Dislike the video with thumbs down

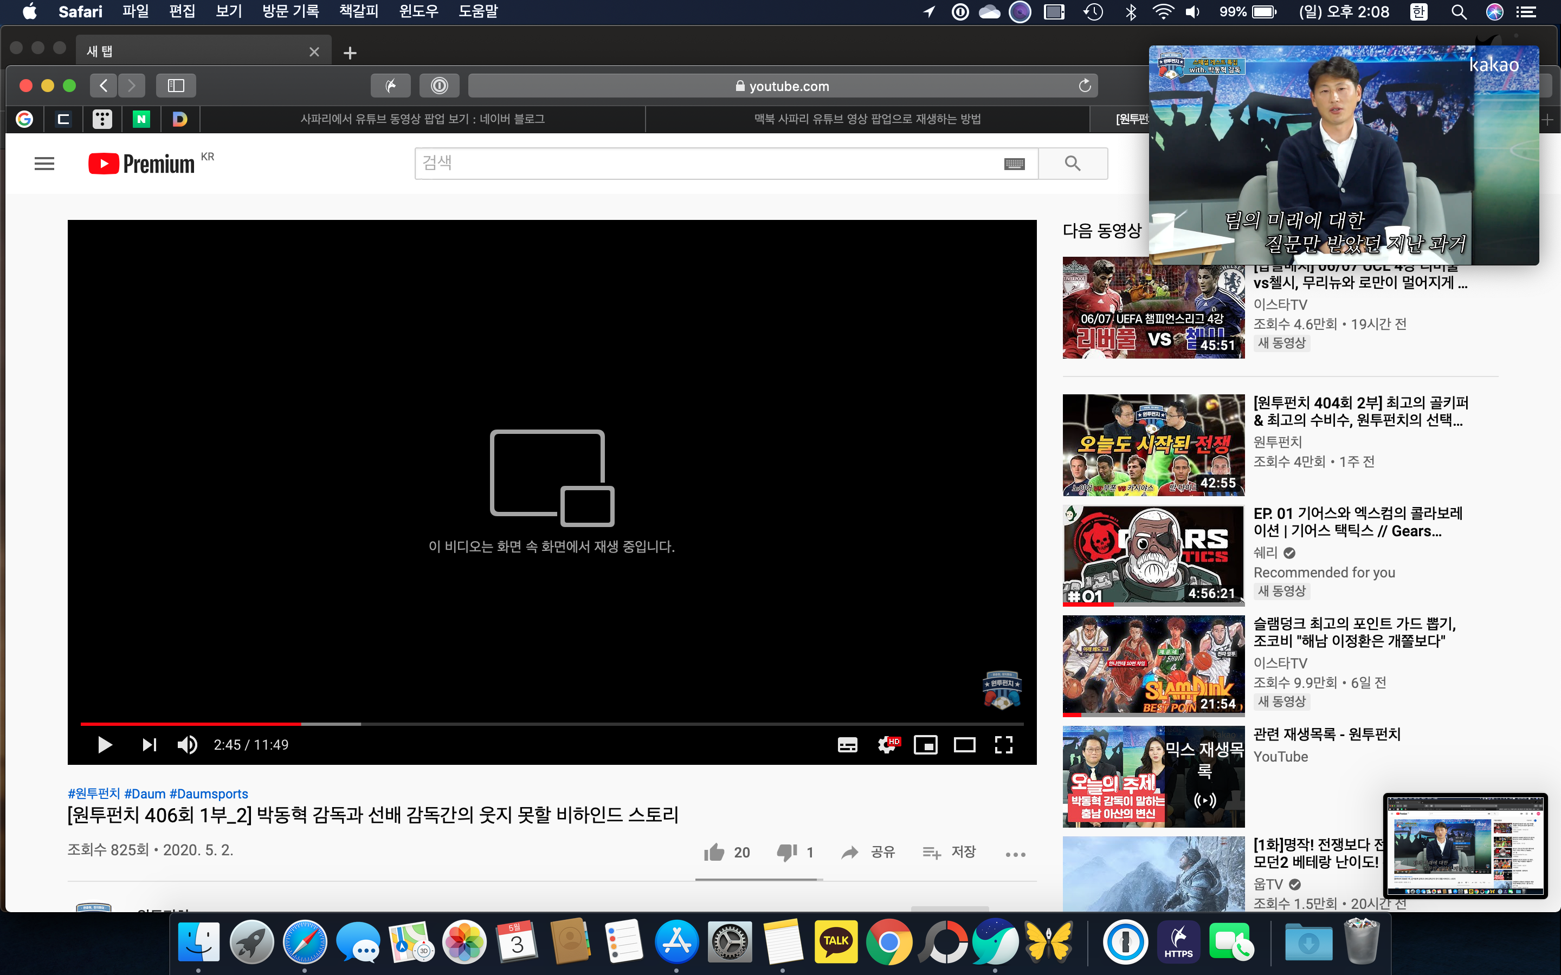click(x=787, y=853)
